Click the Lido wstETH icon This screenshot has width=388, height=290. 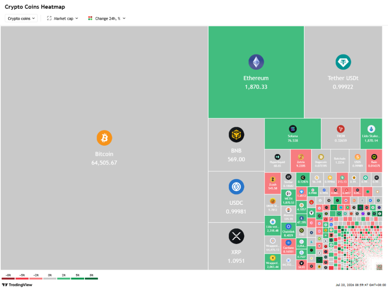[x=273, y=221]
